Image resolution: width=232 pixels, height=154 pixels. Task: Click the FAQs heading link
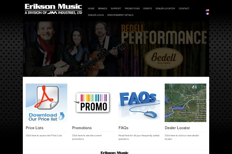(123, 128)
